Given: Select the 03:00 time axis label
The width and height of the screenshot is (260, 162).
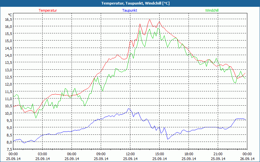Looking at the screenshot, I should click(42, 154).
